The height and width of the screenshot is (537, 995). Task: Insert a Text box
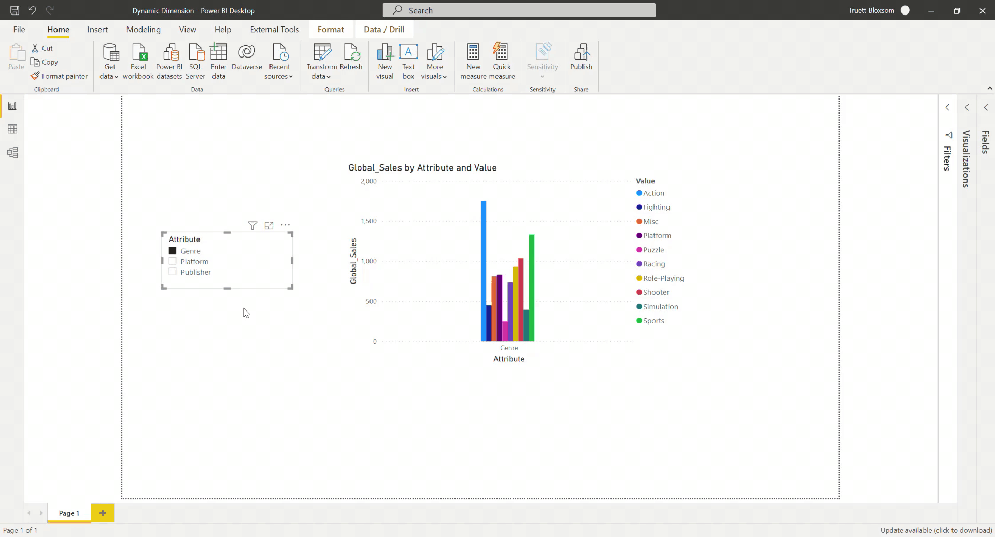(x=408, y=60)
